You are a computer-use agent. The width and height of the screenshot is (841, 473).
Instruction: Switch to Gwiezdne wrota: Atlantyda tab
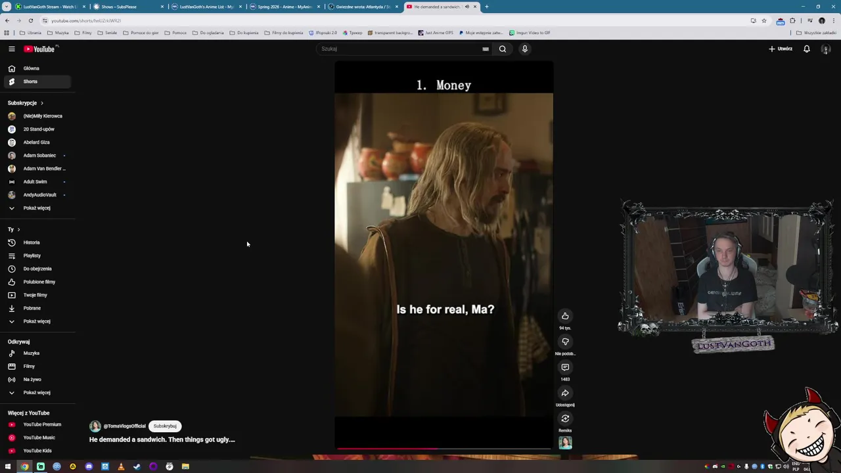point(363,7)
